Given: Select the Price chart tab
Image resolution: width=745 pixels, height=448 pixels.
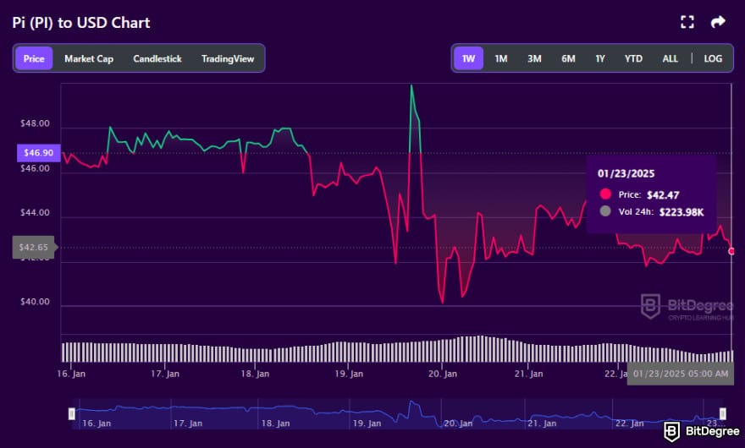Looking at the screenshot, I should click(x=34, y=58).
